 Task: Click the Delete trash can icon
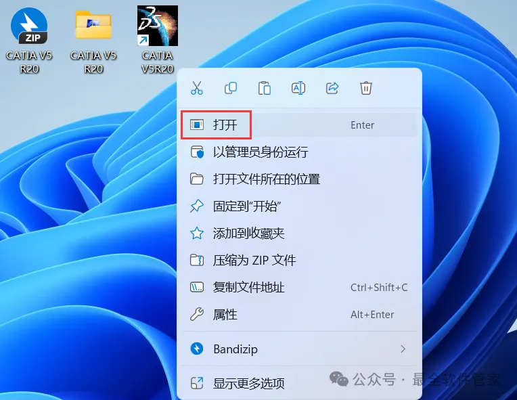tap(366, 88)
